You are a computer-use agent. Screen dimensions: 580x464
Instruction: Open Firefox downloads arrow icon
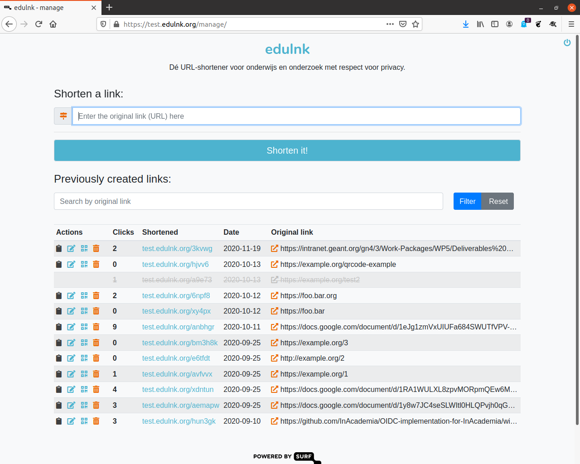(465, 24)
